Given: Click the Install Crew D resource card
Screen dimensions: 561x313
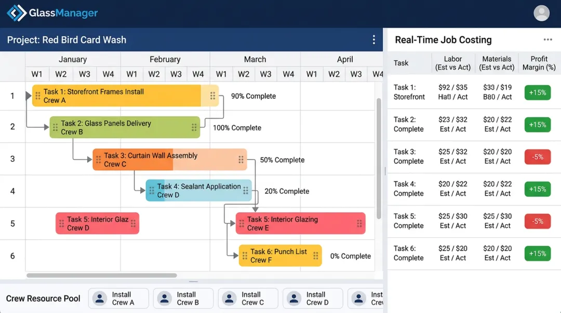Looking at the screenshot, I should pyautogui.click(x=313, y=298).
